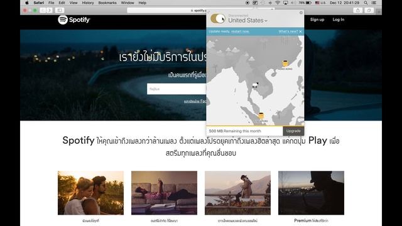Open the Safari menu

39,3
